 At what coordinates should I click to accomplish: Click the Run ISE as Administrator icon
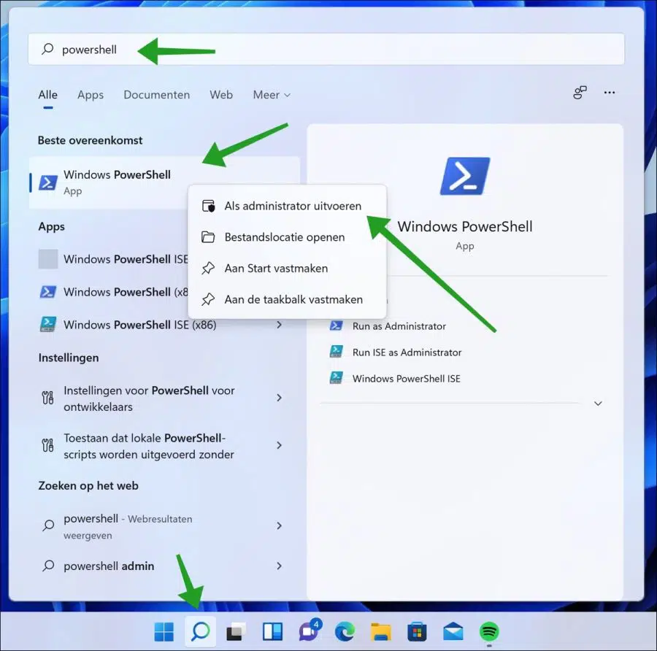click(336, 352)
